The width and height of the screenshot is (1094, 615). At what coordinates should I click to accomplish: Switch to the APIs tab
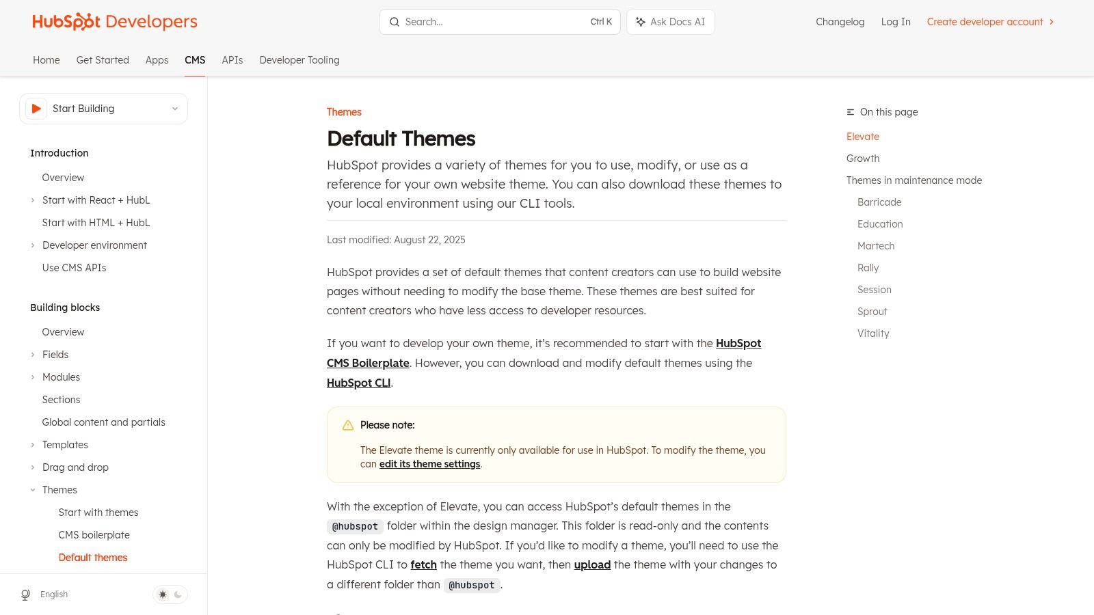tap(232, 60)
